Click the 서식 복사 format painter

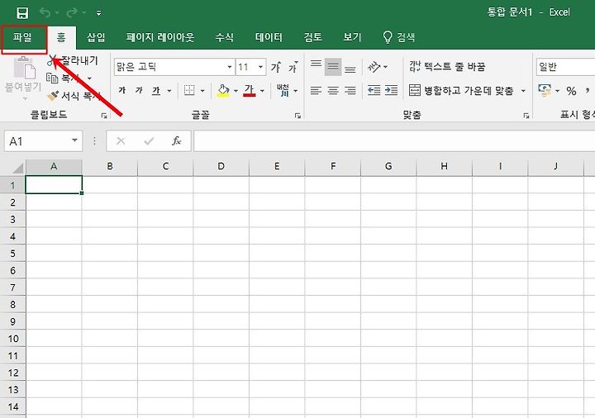point(74,96)
